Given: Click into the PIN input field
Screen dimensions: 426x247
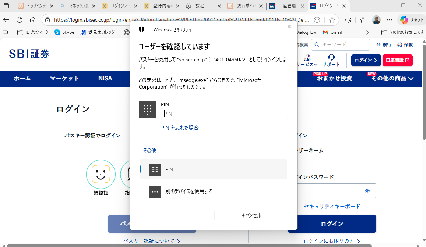Looking at the screenshot, I should 225,114.
